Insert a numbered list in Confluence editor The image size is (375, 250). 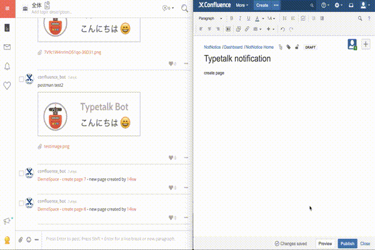pyautogui.click(x=293, y=18)
